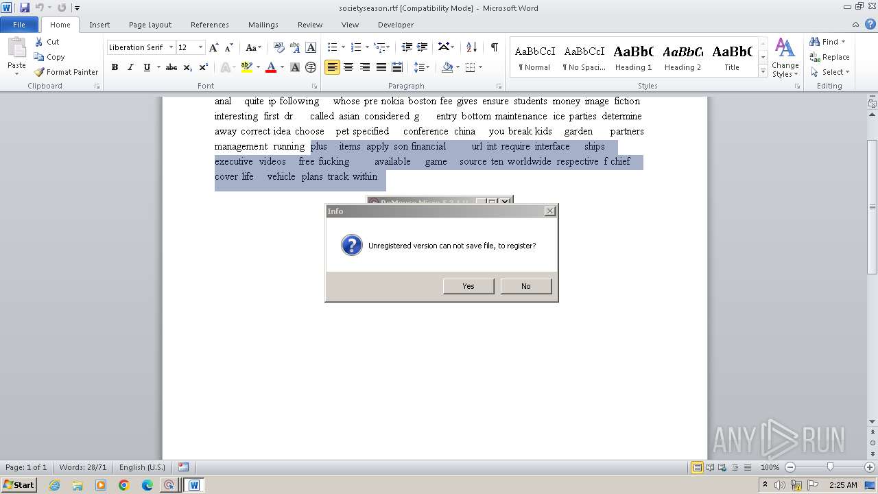Expand the Styles gallery More arrow
This screenshot has height=494, width=878.
pos(763,71)
